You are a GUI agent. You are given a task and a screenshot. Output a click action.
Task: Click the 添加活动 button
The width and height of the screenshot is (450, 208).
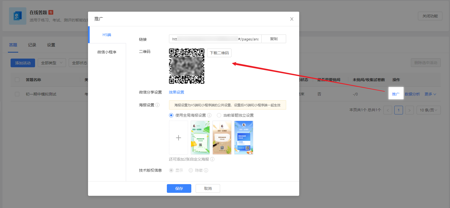[x=23, y=63]
